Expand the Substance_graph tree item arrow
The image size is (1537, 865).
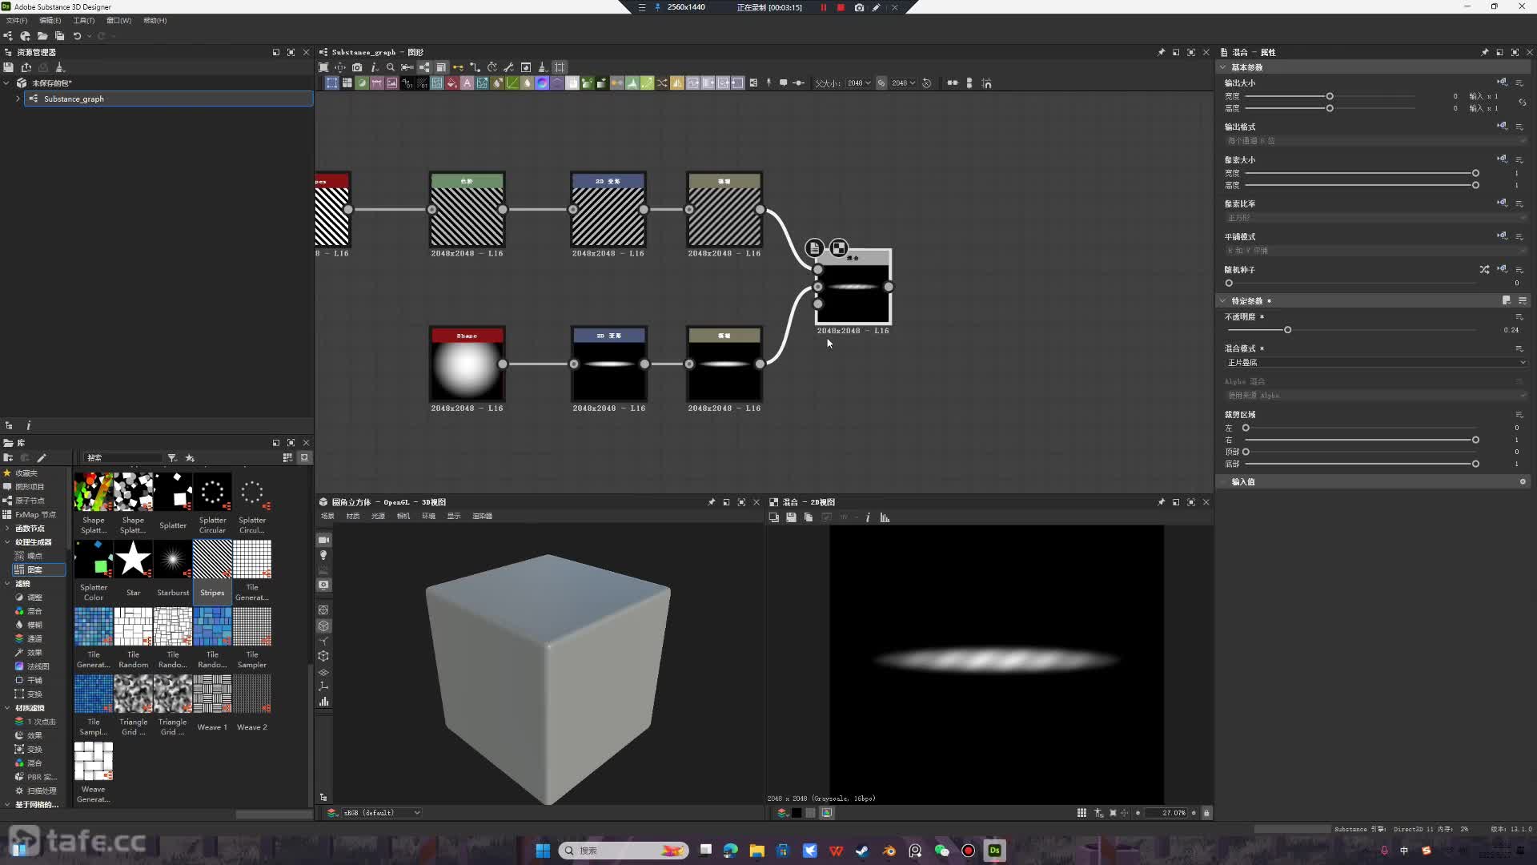(18, 99)
